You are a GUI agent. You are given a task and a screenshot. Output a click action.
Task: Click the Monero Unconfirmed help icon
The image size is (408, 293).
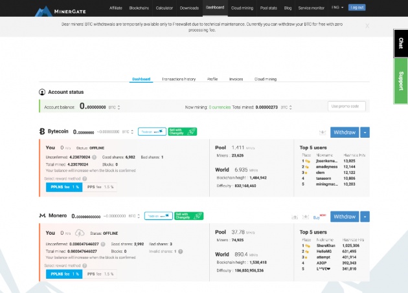tap(103, 244)
